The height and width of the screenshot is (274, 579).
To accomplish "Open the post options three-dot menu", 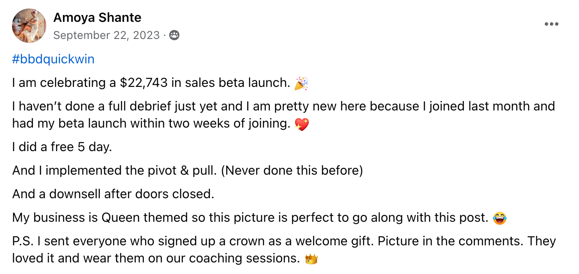I will pos(551,24).
